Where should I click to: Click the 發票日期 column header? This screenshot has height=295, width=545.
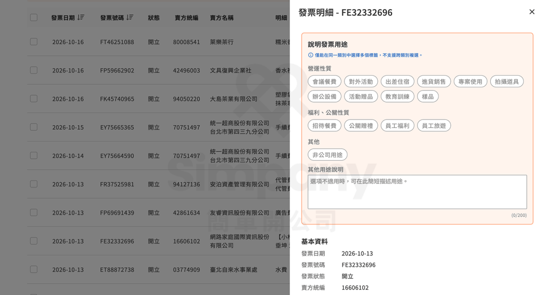point(63,18)
